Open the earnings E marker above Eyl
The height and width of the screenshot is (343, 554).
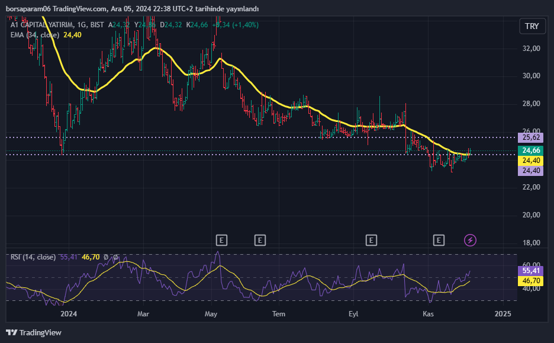tap(371, 241)
